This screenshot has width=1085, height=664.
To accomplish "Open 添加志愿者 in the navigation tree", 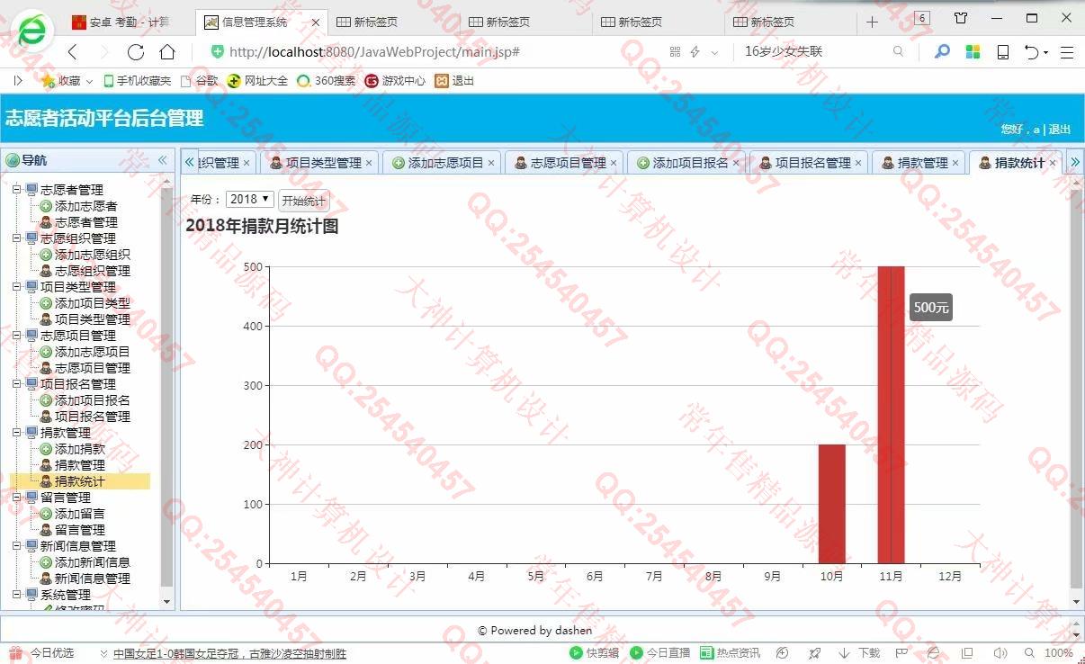I will (x=85, y=206).
